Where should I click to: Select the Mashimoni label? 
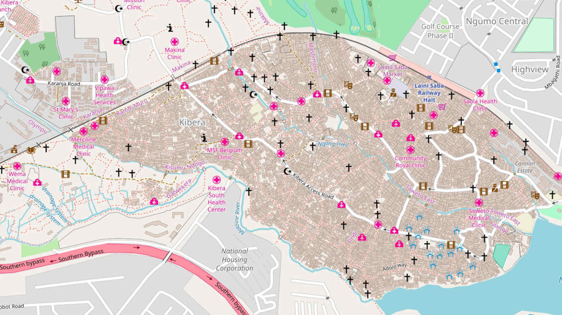[313, 58]
